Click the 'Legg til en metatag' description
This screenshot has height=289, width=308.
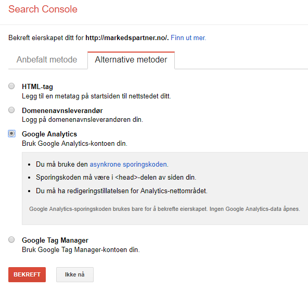96,96
